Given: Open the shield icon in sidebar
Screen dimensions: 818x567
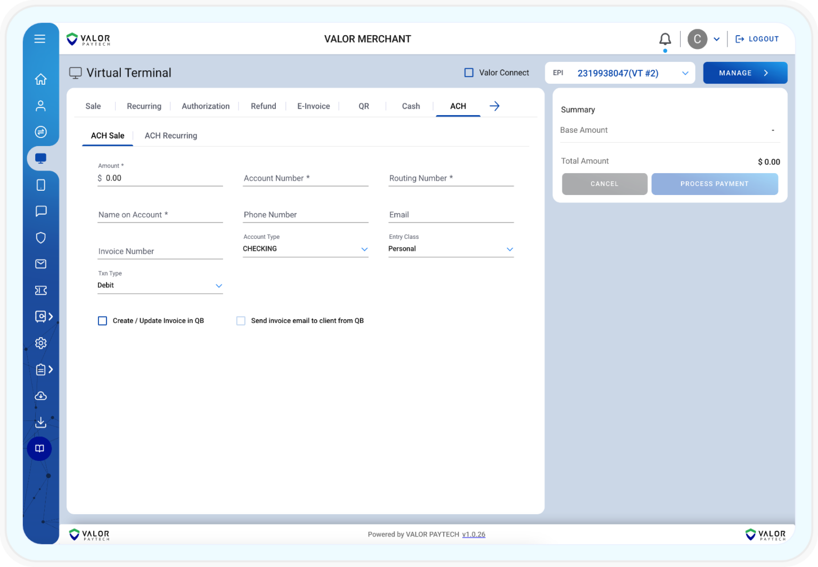Looking at the screenshot, I should pyautogui.click(x=40, y=238).
